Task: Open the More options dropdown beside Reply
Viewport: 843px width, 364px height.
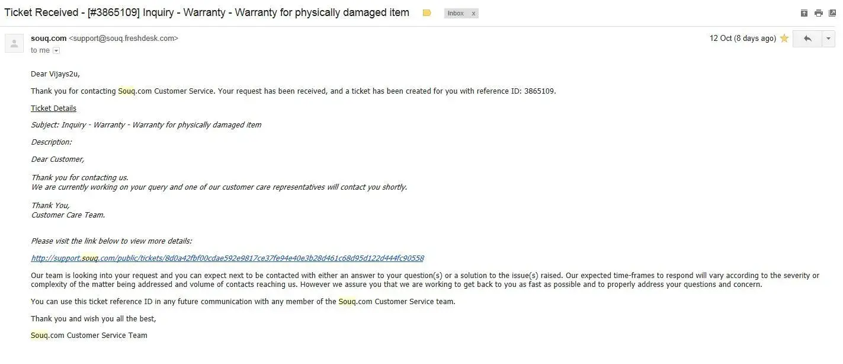Action: pos(828,39)
